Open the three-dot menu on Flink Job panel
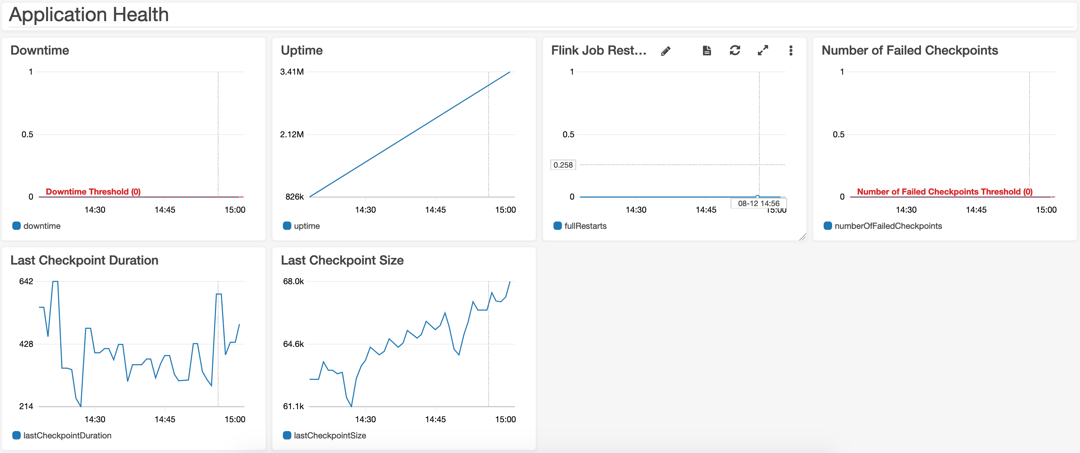The height and width of the screenshot is (453, 1080). tap(790, 51)
